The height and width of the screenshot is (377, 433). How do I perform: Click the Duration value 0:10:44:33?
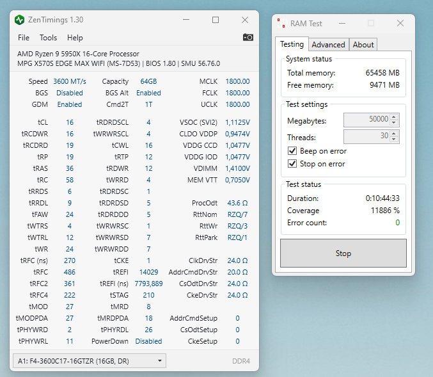point(382,198)
